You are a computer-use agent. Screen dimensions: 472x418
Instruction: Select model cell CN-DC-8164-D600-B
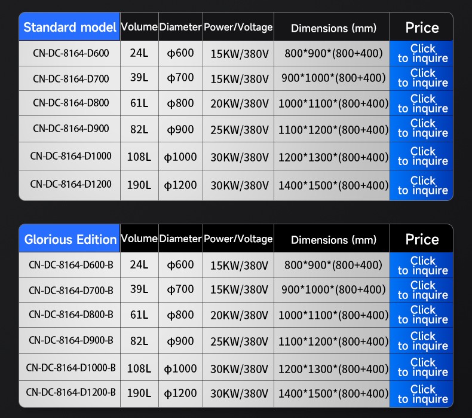[x=71, y=265]
